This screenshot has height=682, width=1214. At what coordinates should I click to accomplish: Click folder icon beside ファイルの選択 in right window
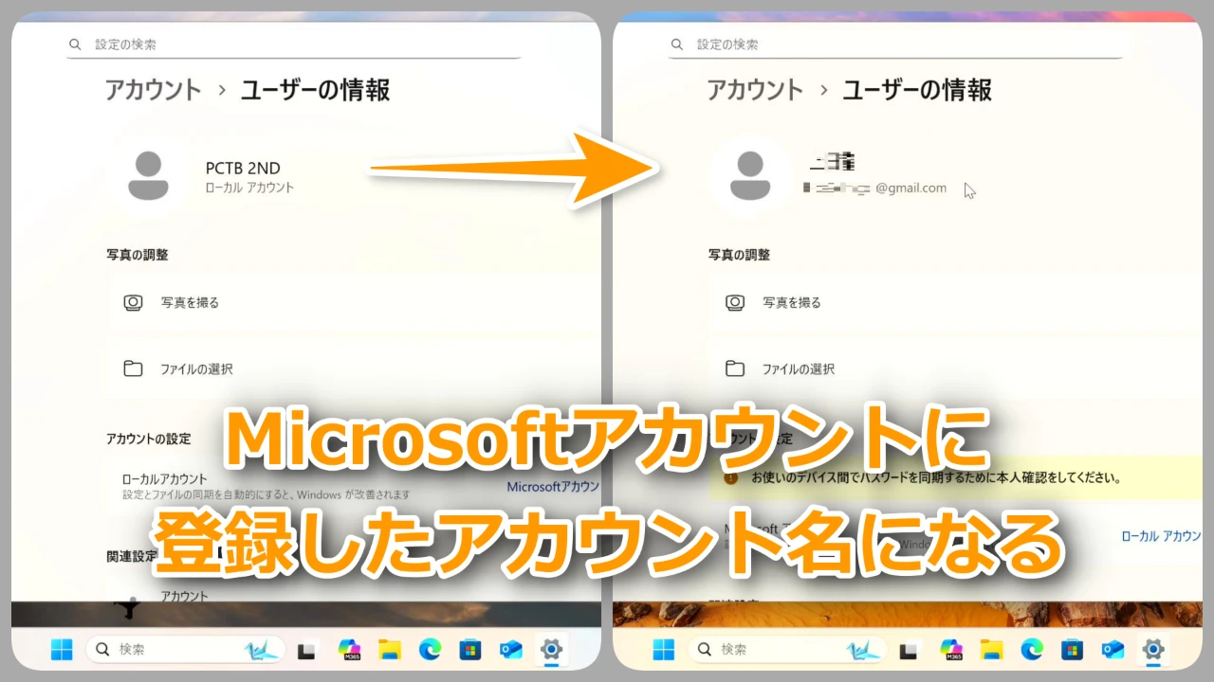735,369
